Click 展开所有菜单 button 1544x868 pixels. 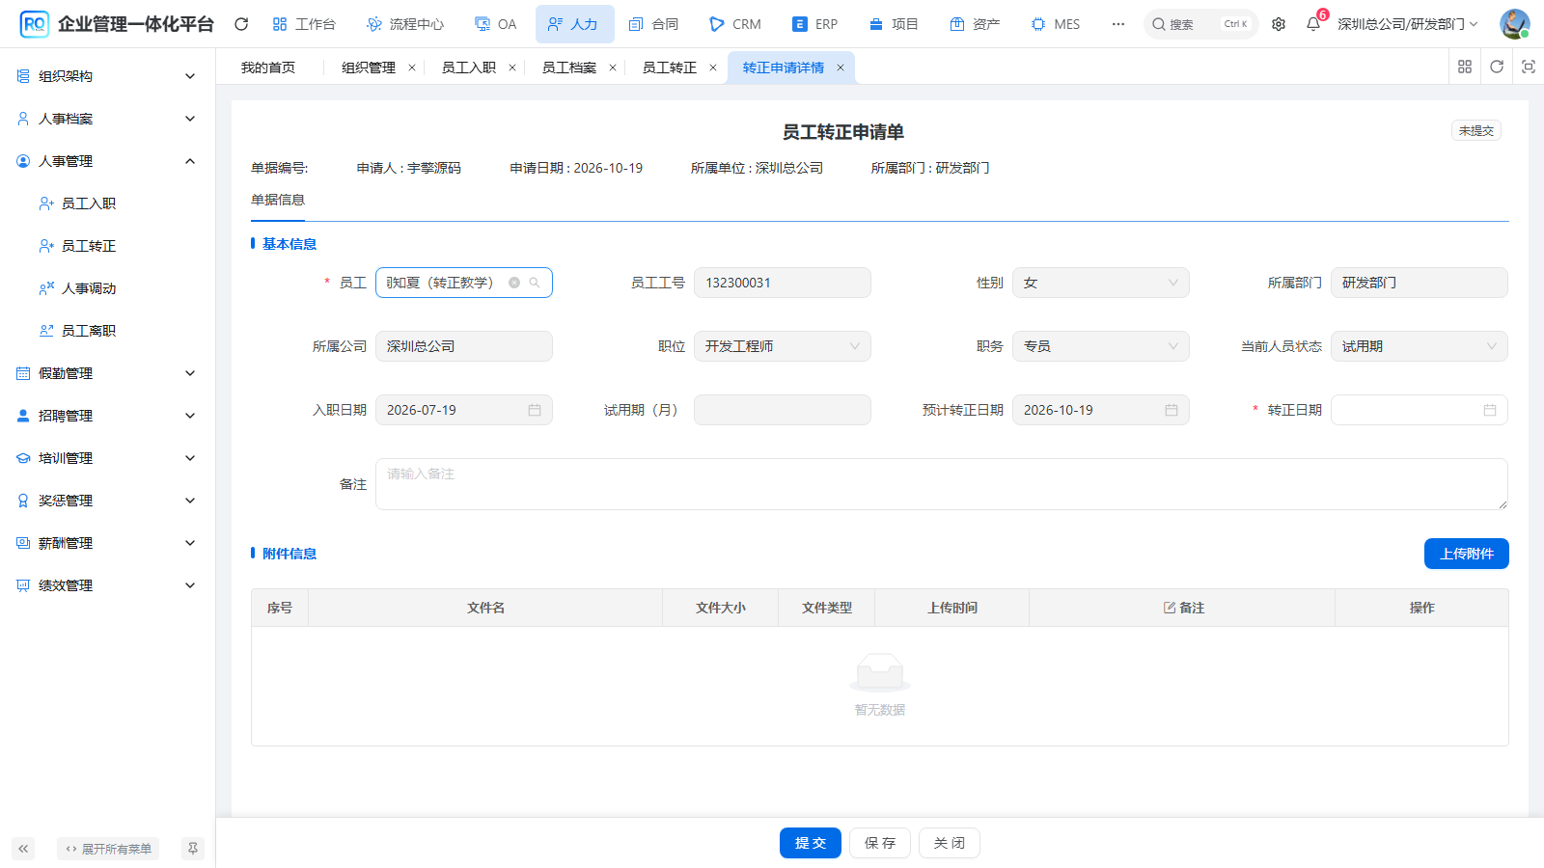pyautogui.click(x=108, y=849)
